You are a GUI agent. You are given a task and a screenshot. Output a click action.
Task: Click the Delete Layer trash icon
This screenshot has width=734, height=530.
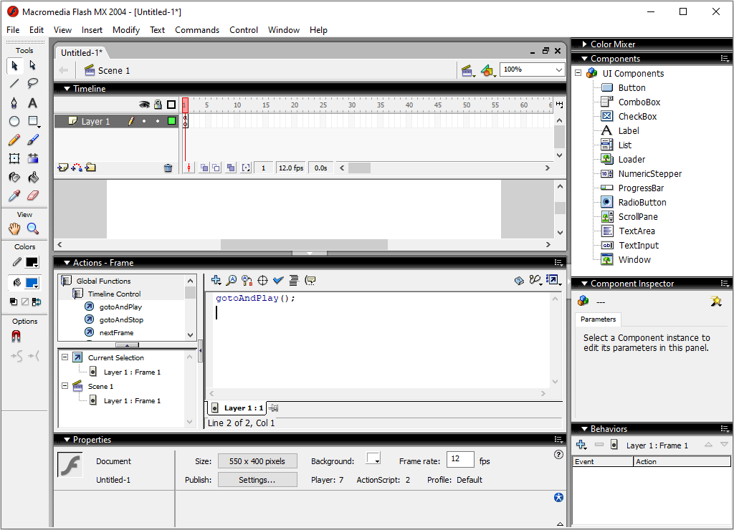click(168, 168)
